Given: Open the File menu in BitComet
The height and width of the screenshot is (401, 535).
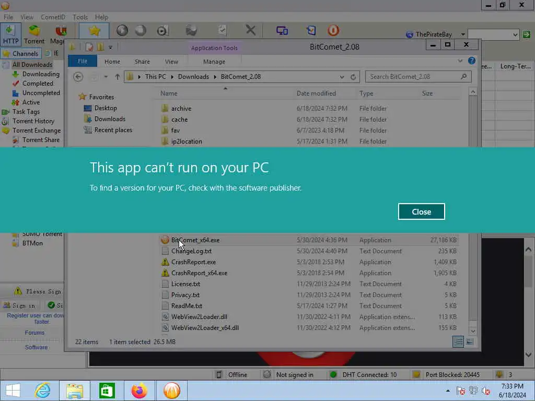Looking at the screenshot, I should 8,17.
